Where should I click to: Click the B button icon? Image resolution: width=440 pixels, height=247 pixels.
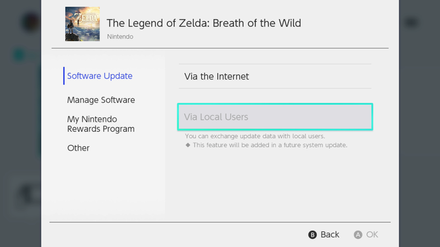(x=312, y=235)
